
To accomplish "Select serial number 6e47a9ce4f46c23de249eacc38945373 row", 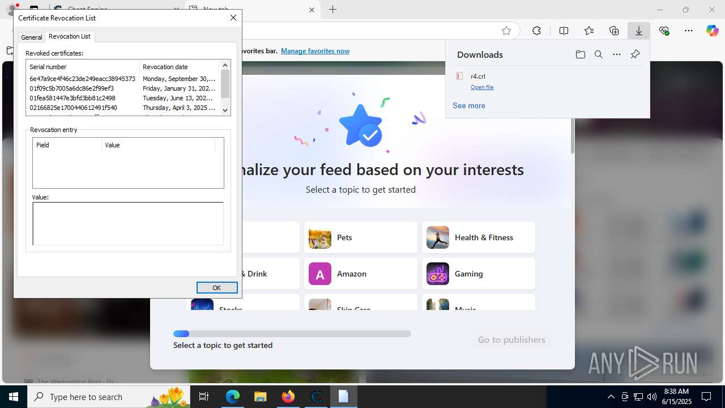I will (x=122, y=79).
